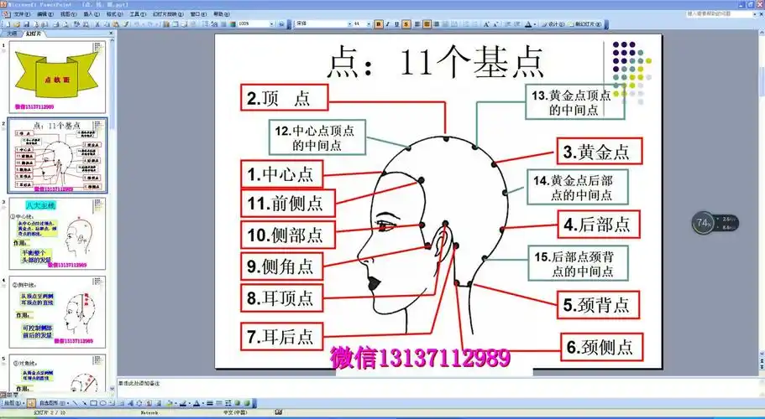Screen dimensions: 765x419
Task: Click the Open file icon
Action: pos(17,23)
